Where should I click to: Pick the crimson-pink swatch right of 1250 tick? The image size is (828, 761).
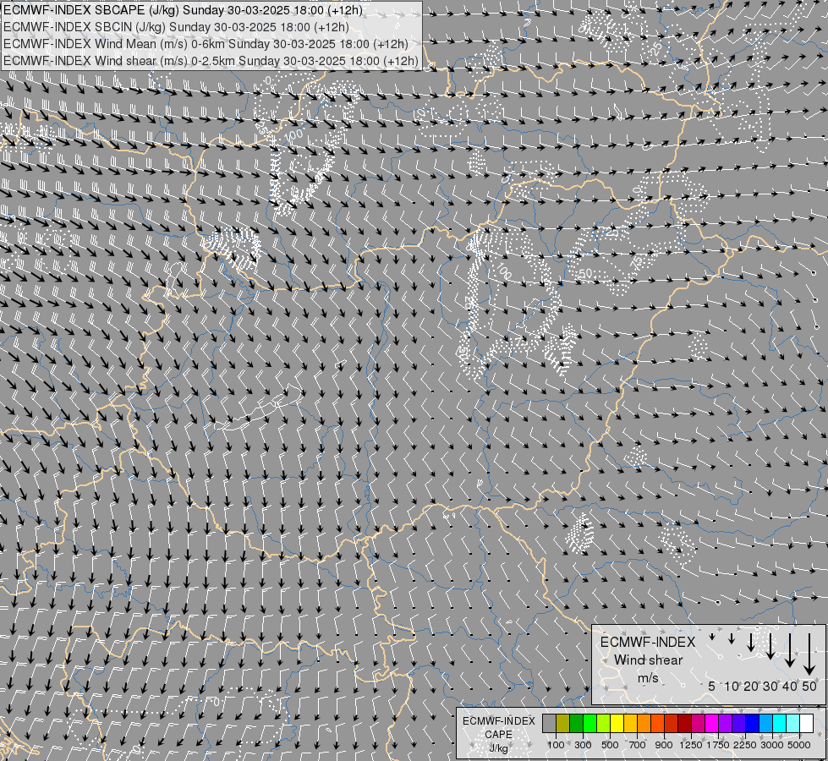pos(698,723)
